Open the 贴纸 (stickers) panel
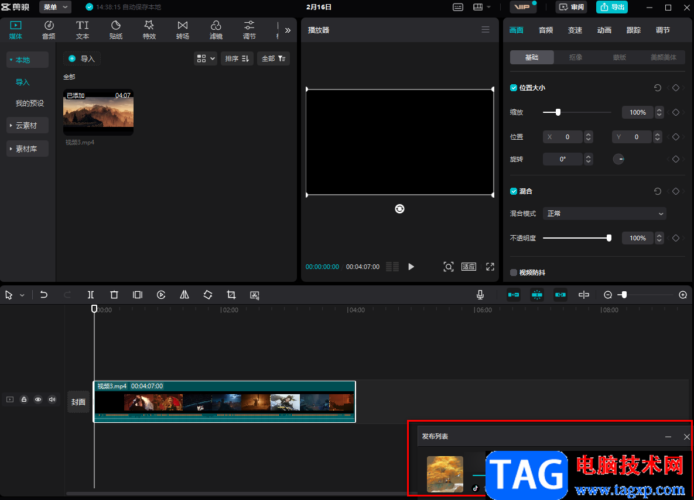Image resolution: width=694 pixels, height=500 pixels. [x=116, y=30]
